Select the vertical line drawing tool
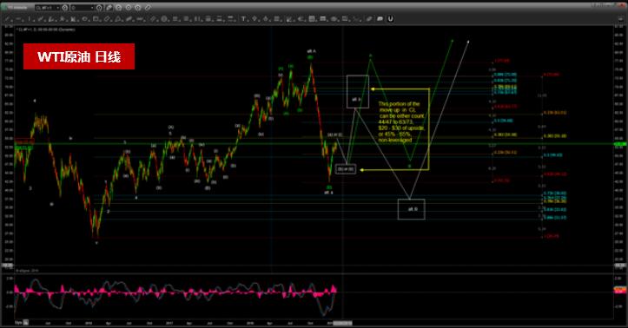 tap(30, 19)
